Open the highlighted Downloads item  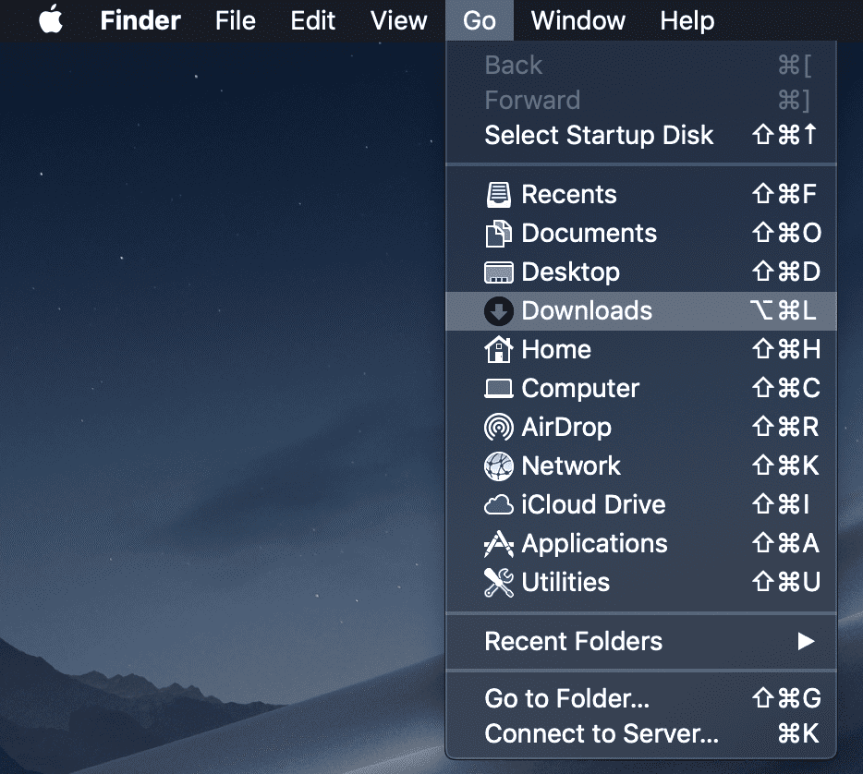[x=586, y=310]
